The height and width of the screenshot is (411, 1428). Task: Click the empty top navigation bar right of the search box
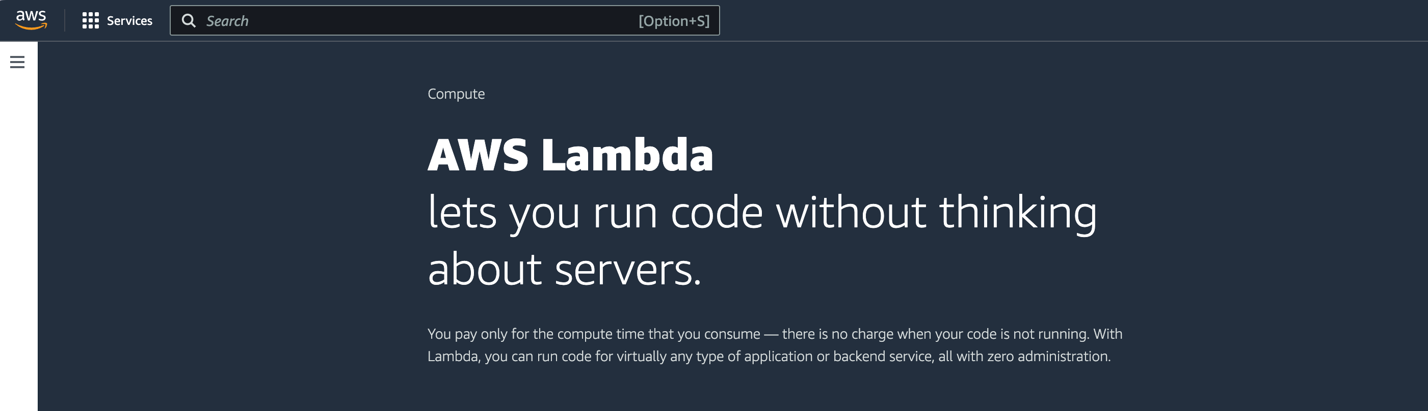(x=1053, y=20)
